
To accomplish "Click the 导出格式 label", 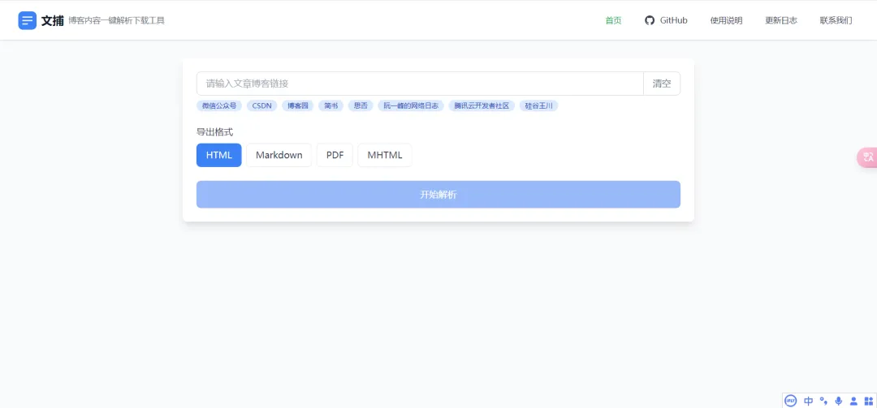I will click(214, 132).
